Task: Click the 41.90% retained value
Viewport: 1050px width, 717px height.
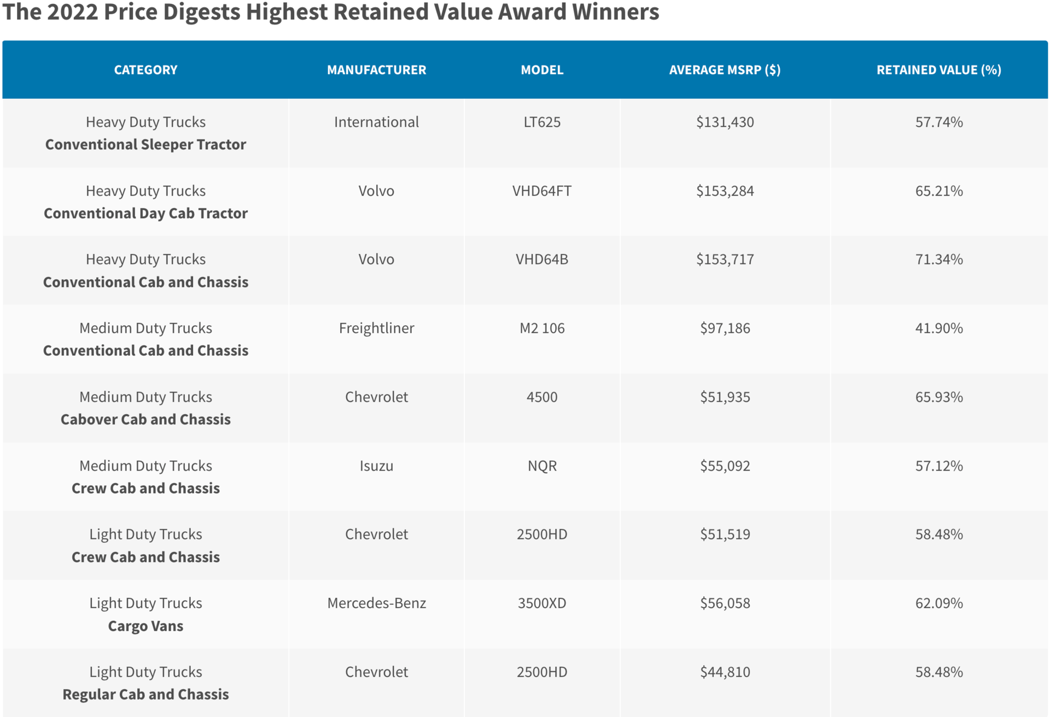Action: click(x=939, y=328)
